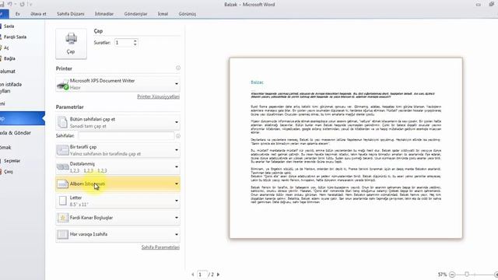Click the Redo icon in title bar
This screenshot has width=498, height=280.
(22, 5)
